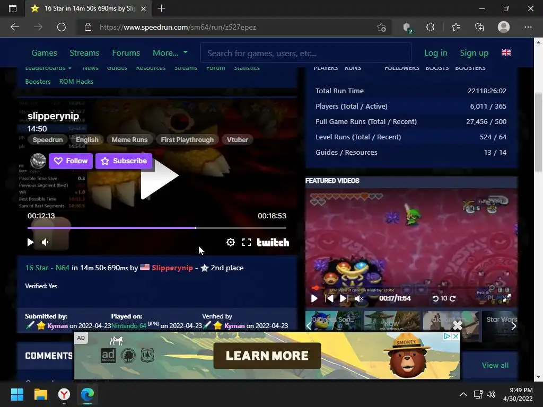
Task: Skip to next featured video
Action: click(x=344, y=298)
